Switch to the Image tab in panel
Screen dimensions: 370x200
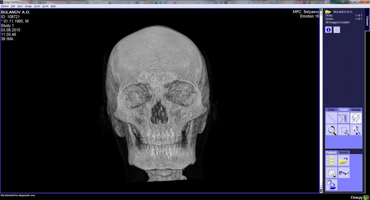point(356,110)
